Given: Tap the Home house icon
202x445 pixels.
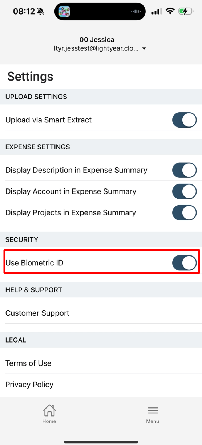Looking at the screenshot, I should tap(49, 410).
